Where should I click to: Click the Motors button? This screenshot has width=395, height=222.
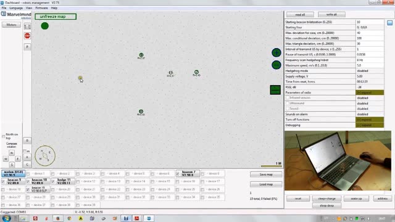[x=11, y=25]
